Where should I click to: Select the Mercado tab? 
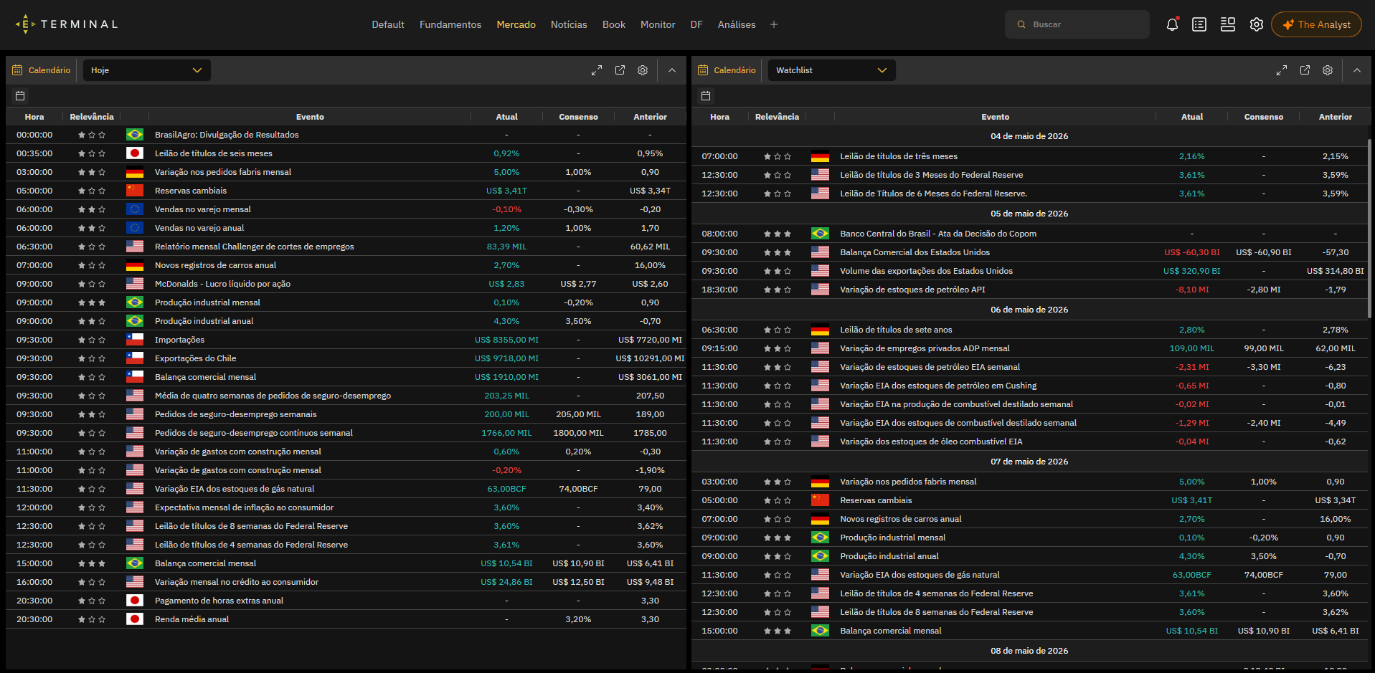[516, 24]
